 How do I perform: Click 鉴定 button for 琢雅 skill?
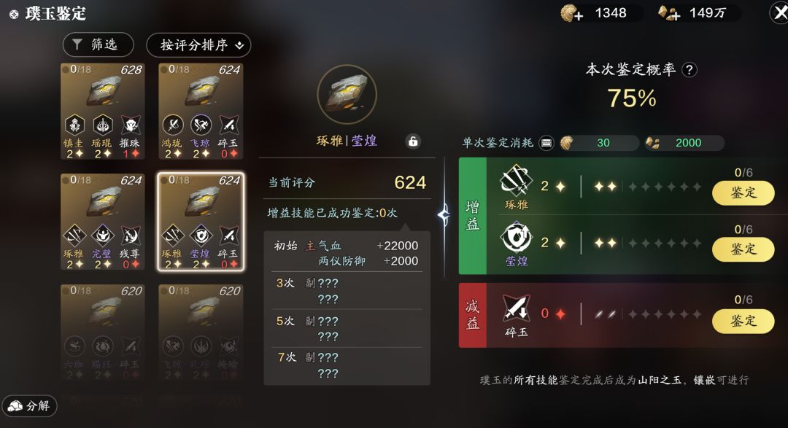click(x=743, y=193)
